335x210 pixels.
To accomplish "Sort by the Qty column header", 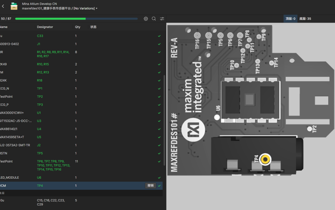I will pos(77,27).
